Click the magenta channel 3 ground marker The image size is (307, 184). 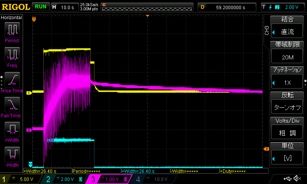coord(29,130)
